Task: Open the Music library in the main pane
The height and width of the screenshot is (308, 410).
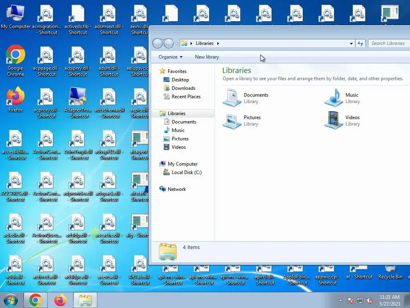Action: (x=343, y=98)
